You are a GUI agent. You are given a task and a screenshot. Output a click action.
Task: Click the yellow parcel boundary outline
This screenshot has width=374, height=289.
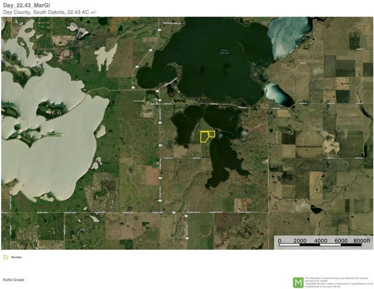tap(204, 137)
